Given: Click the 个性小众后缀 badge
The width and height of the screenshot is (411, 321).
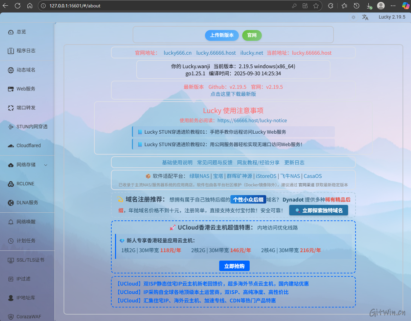Looking at the screenshot, I should coord(248,199).
